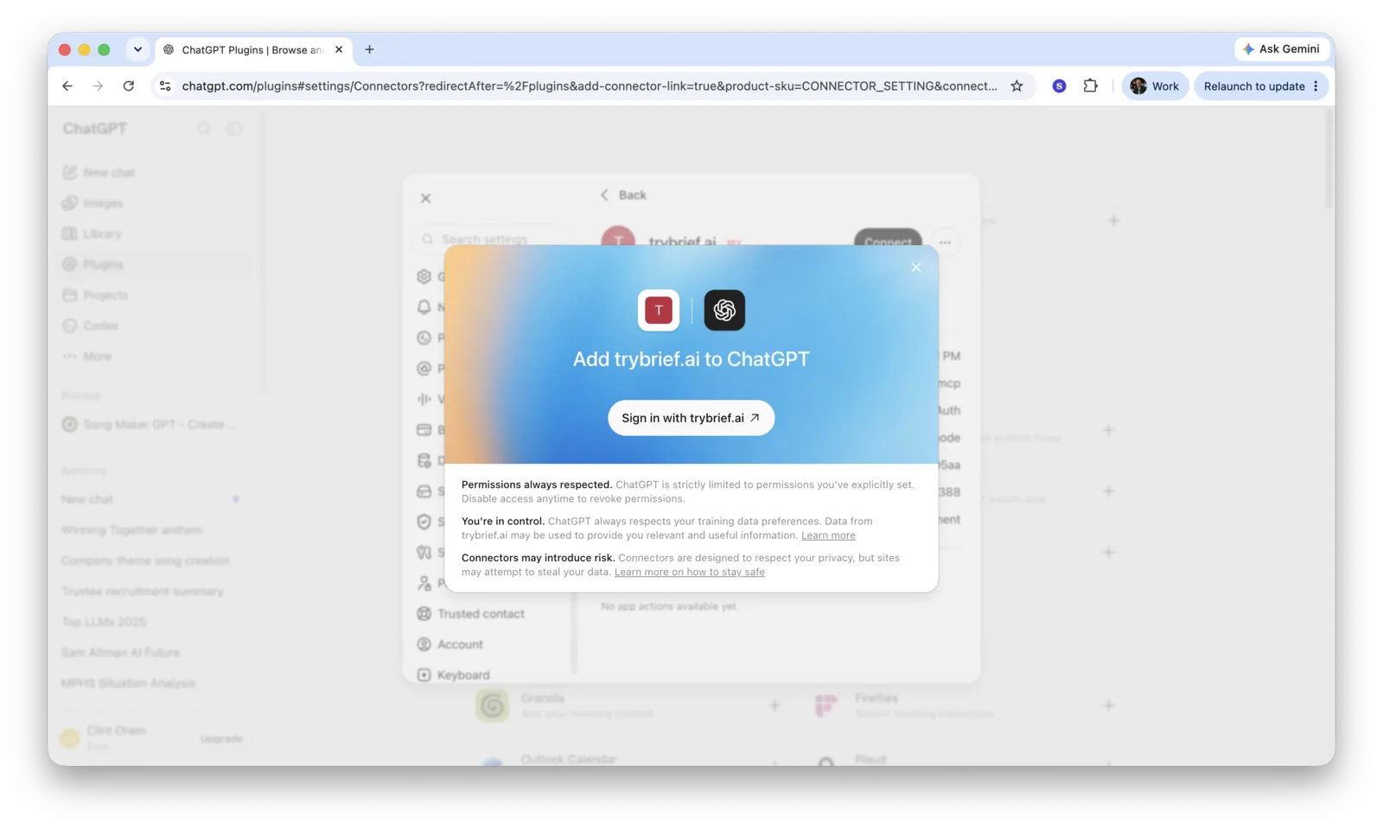The width and height of the screenshot is (1383, 829).
Task: Open the Top LLMs 2025 chat
Action: tap(104, 622)
